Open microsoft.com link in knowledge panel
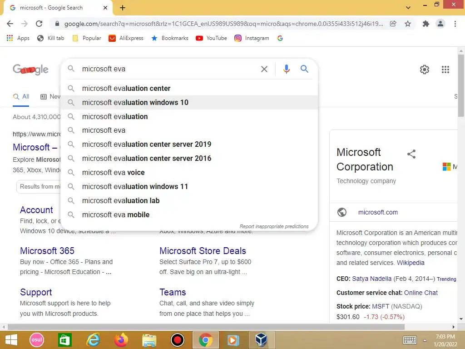 click(x=378, y=213)
